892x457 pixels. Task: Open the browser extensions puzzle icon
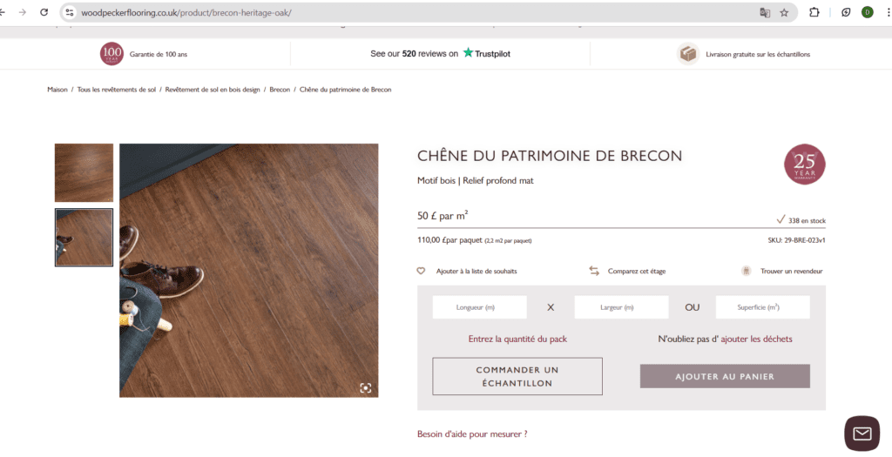tap(814, 12)
